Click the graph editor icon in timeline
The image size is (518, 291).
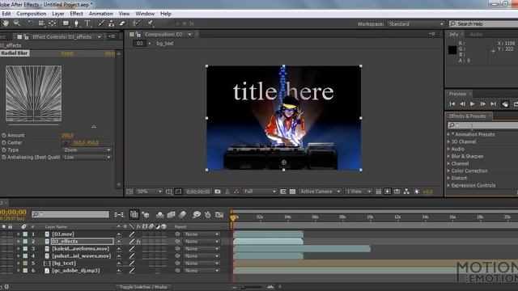(x=219, y=215)
